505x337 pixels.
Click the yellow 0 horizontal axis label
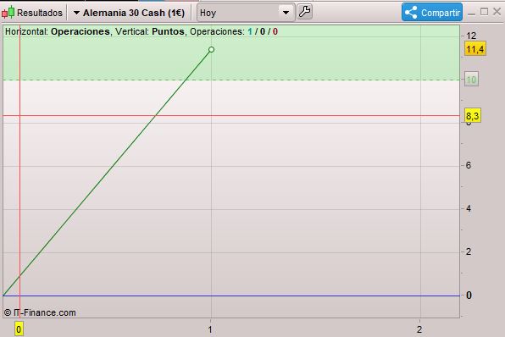19,329
